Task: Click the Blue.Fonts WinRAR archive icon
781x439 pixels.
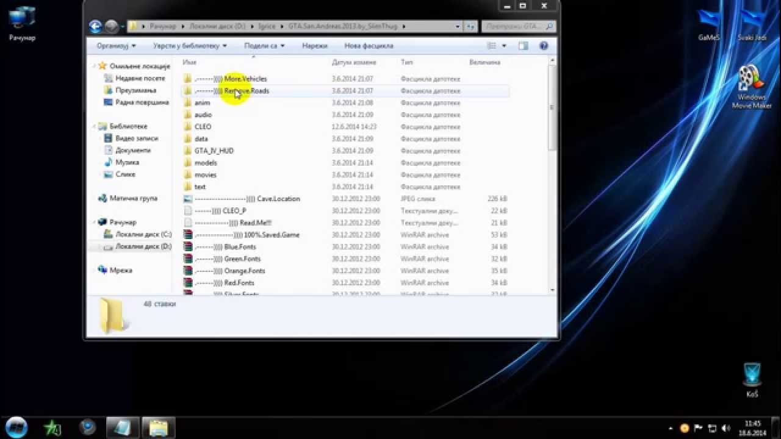Action: [188, 247]
